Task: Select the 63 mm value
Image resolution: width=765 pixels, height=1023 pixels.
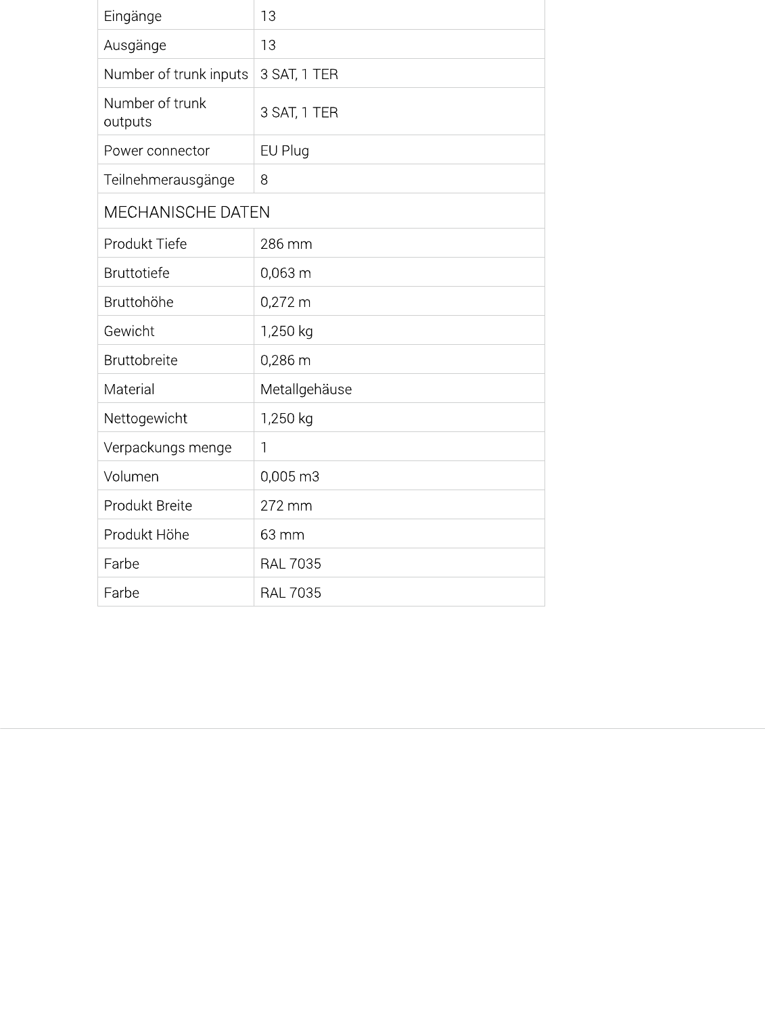Action: [x=282, y=535]
